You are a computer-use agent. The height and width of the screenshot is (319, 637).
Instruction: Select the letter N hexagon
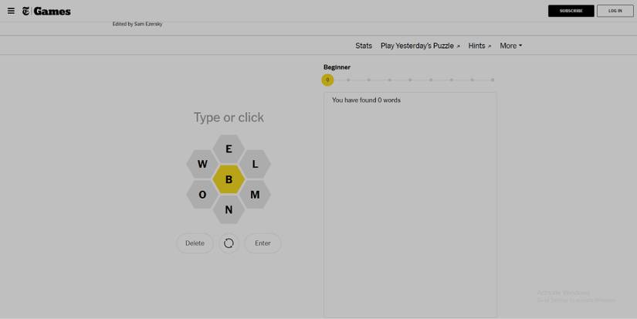tap(229, 209)
